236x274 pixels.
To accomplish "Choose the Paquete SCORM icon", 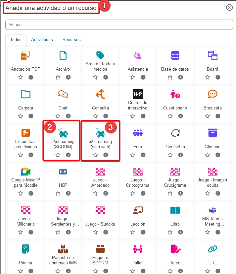I will point(100,249).
